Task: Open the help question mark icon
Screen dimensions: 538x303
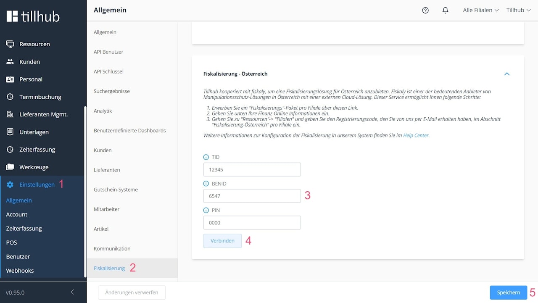Action: point(425,10)
